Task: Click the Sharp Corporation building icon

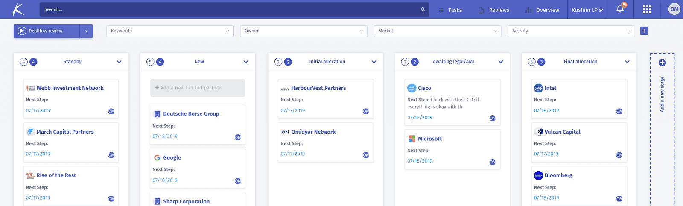Action: point(157,201)
